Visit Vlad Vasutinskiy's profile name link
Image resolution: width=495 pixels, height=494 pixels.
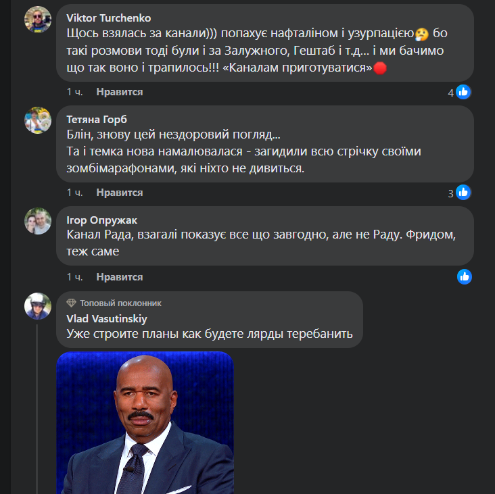point(107,318)
